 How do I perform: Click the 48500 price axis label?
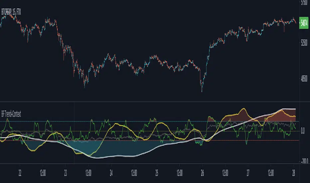pyautogui.click(x=304, y=79)
